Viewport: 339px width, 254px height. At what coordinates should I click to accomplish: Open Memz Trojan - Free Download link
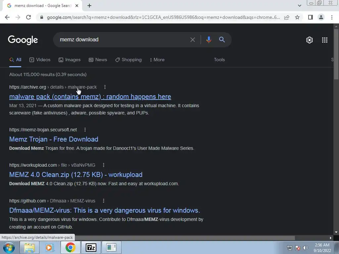[x=54, y=139]
